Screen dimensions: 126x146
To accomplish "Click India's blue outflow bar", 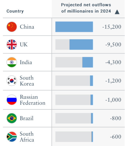I will 88,62.
